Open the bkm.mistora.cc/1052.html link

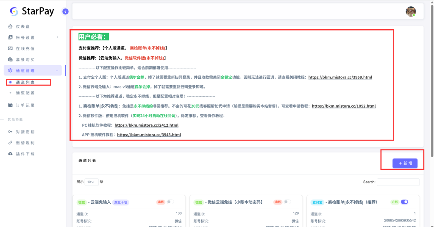point(344,106)
